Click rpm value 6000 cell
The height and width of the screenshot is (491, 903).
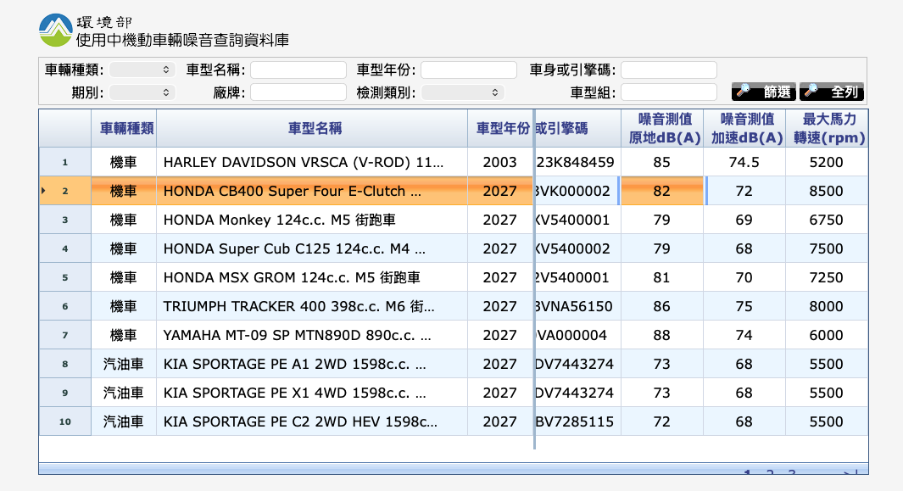827,335
